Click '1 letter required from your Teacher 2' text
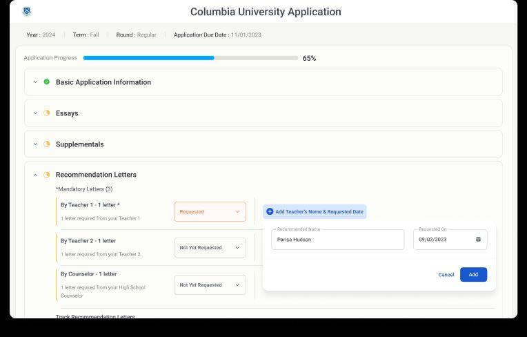The height and width of the screenshot is (337, 527). click(101, 254)
